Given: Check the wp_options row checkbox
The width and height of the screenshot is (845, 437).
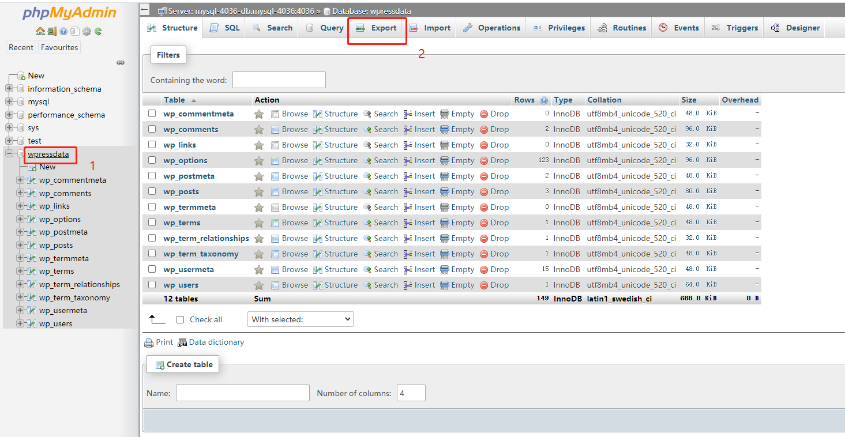Looking at the screenshot, I should pos(152,160).
